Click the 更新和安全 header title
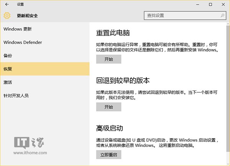The height and width of the screenshot is (166, 230). point(28,16)
